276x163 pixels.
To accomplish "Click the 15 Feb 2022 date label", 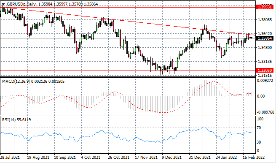I will coord(254,157).
